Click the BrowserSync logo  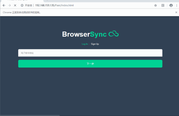click(x=90, y=34)
